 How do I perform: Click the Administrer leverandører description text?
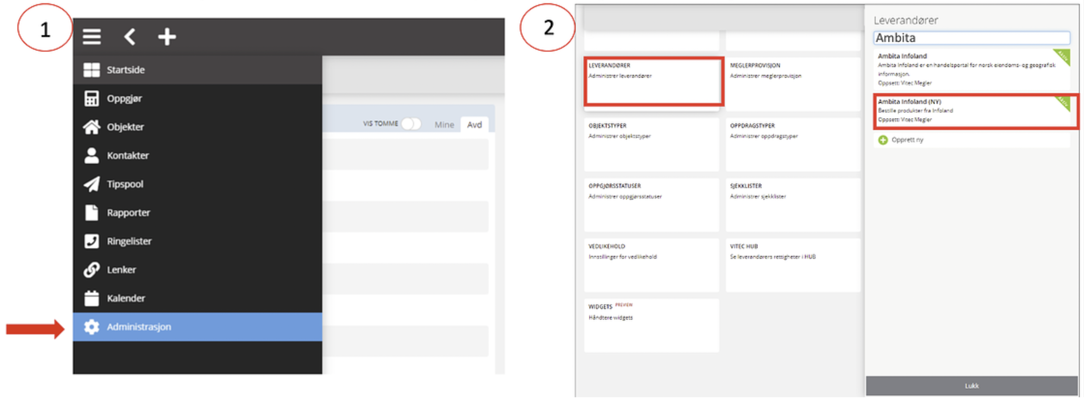[620, 76]
